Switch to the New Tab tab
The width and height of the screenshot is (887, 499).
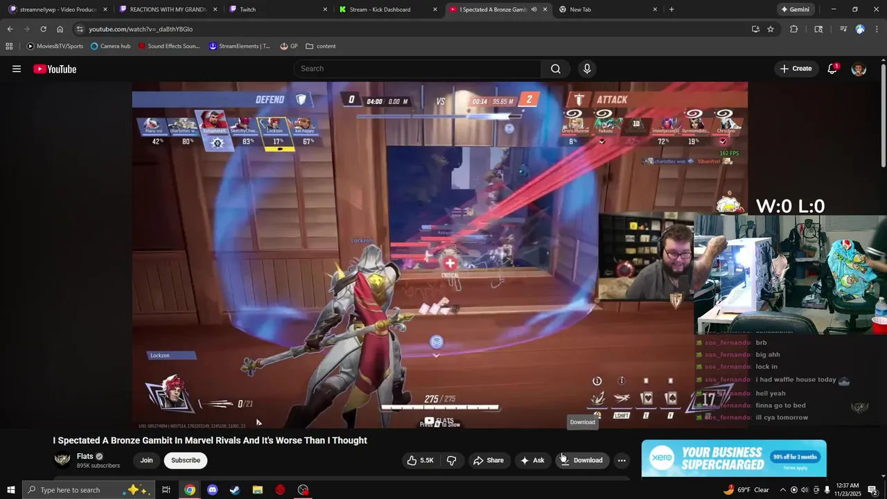608,10
